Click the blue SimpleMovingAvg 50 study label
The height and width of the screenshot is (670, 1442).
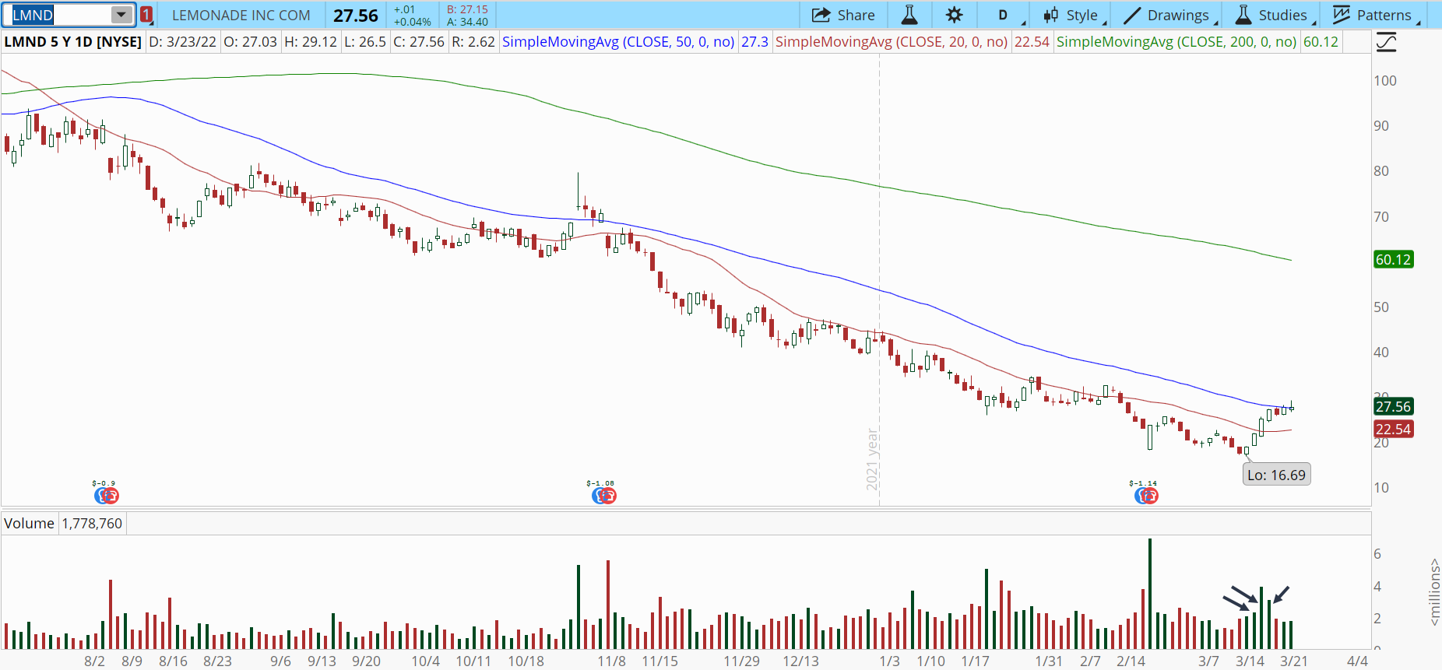click(618, 42)
